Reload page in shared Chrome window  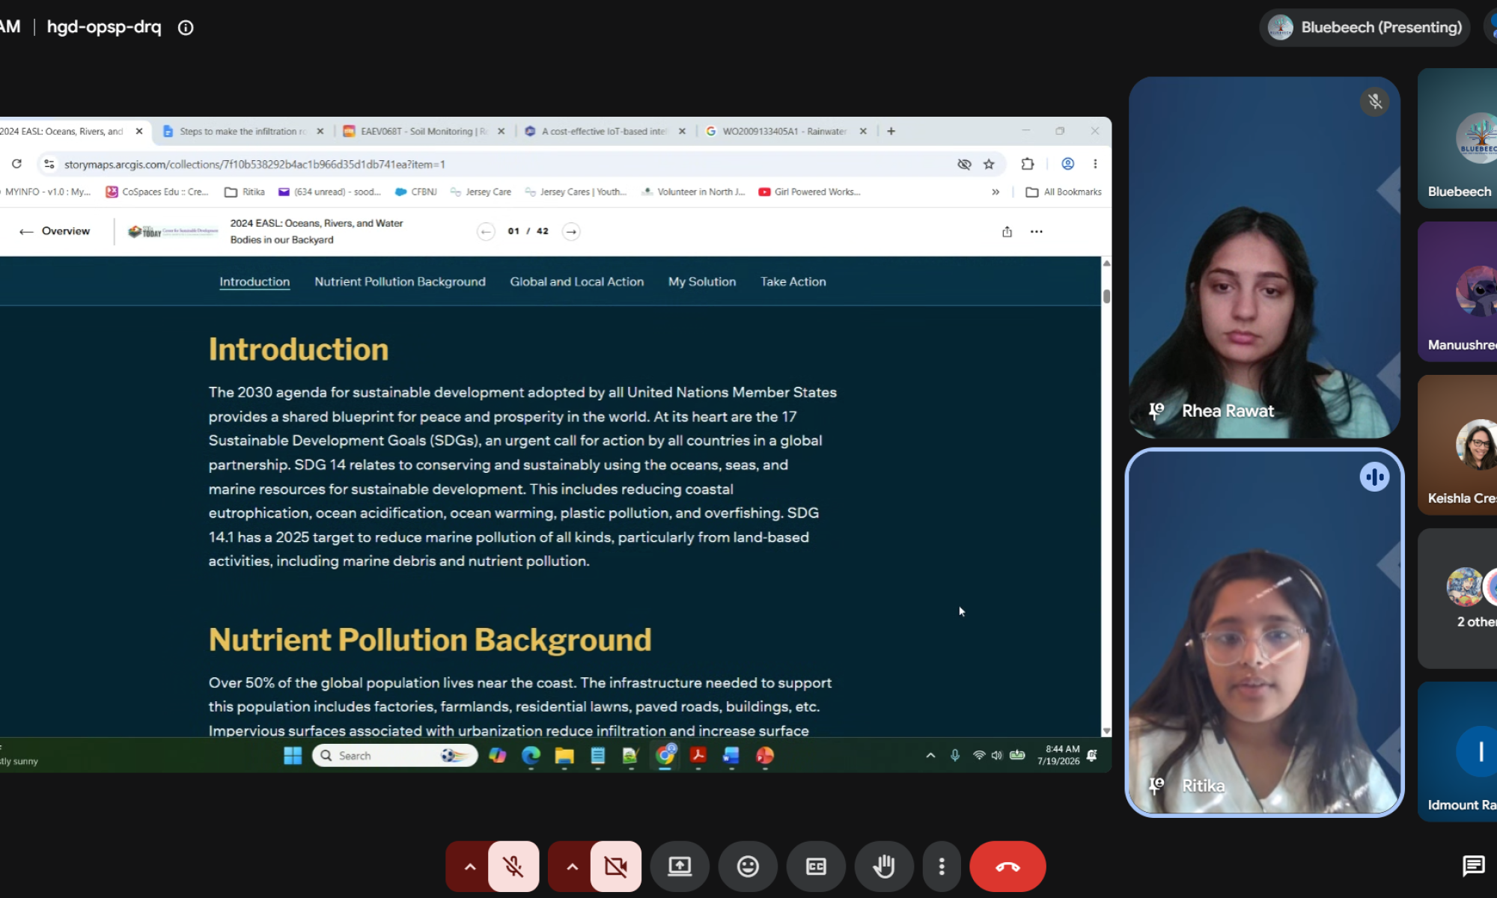[16, 164]
